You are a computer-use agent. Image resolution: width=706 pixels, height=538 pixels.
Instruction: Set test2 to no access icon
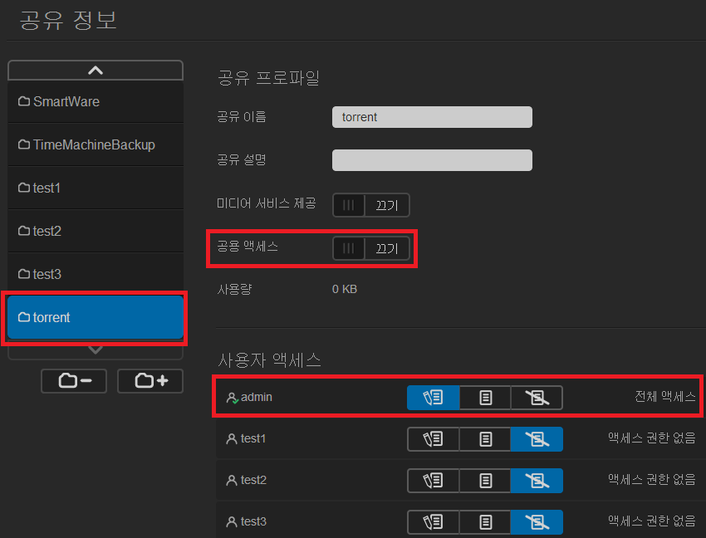click(537, 481)
